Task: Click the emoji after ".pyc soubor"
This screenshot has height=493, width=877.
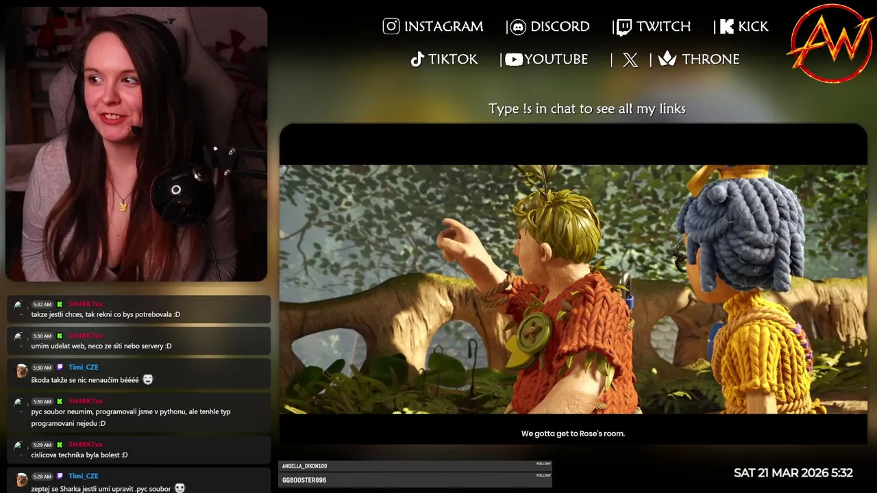Action: click(180, 488)
